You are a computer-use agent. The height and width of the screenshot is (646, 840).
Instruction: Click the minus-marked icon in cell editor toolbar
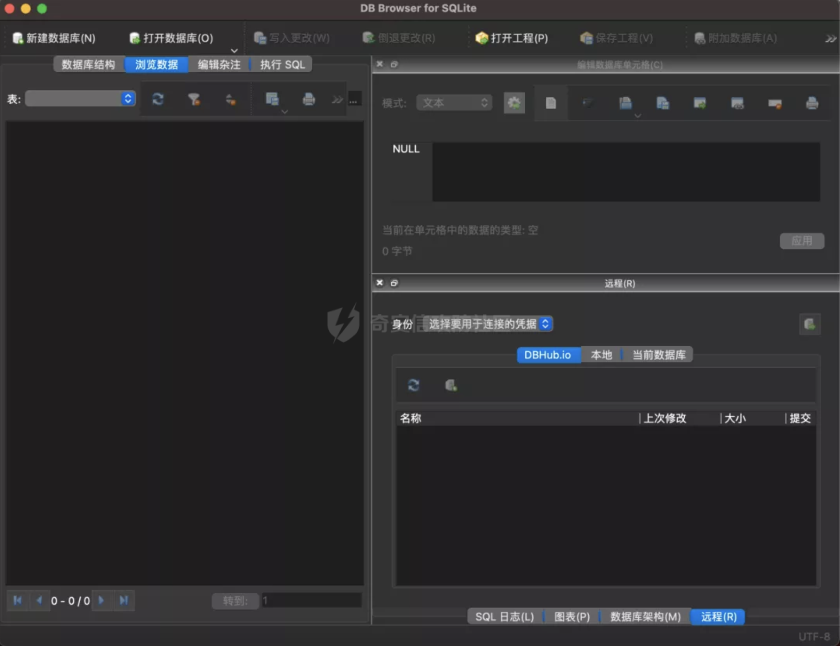[775, 103]
